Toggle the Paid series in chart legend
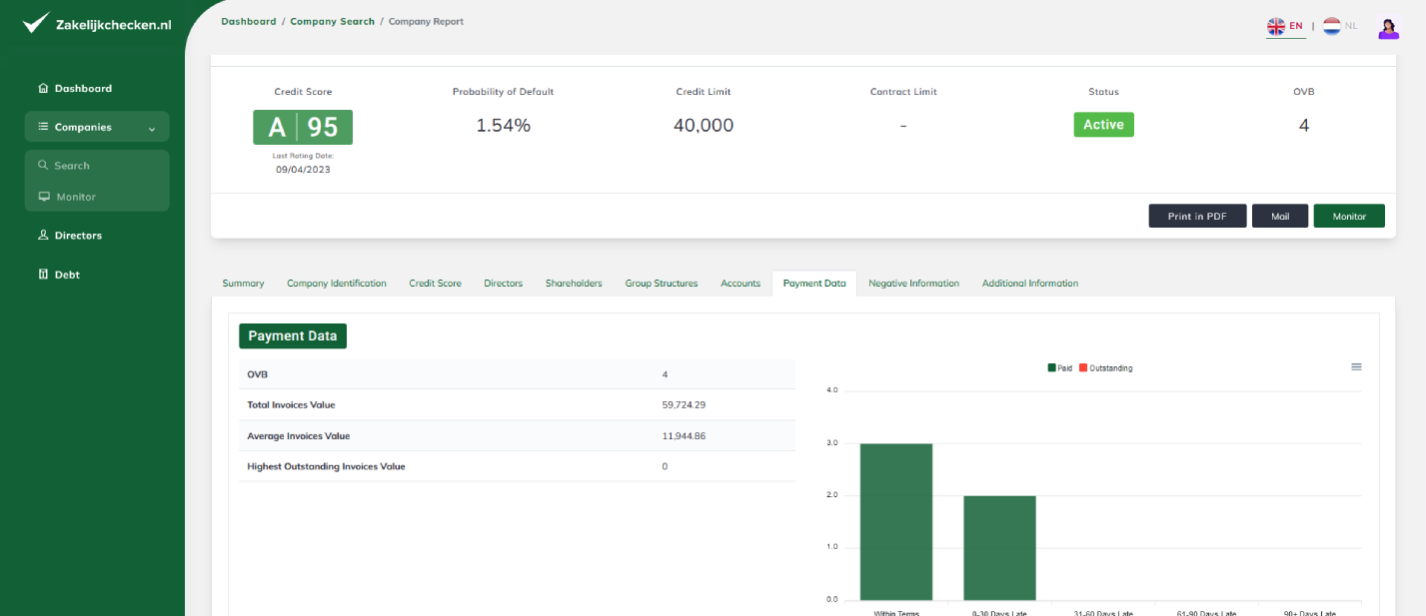This screenshot has width=1426, height=616. pyautogui.click(x=1060, y=368)
